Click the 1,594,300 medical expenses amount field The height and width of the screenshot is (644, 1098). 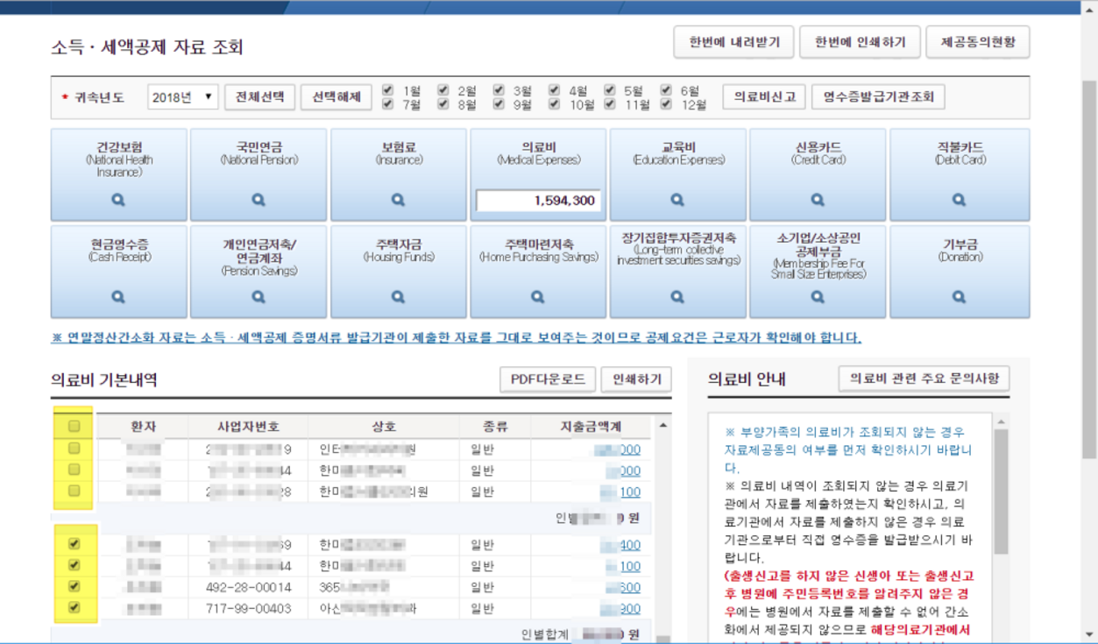coord(538,201)
